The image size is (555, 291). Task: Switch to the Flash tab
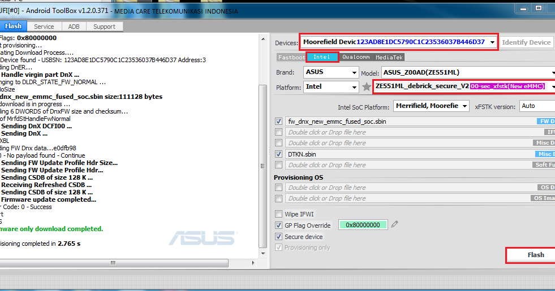pyautogui.click(x=13, y=26)
